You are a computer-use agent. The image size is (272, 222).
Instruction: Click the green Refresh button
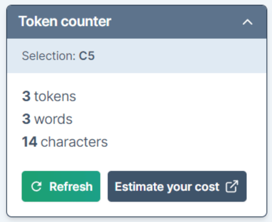coord(61,186)
